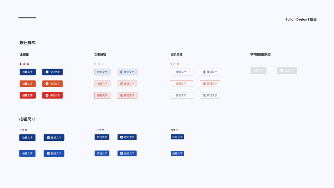Click plus icon in 次要按钮 light blue button

[122, 72]
